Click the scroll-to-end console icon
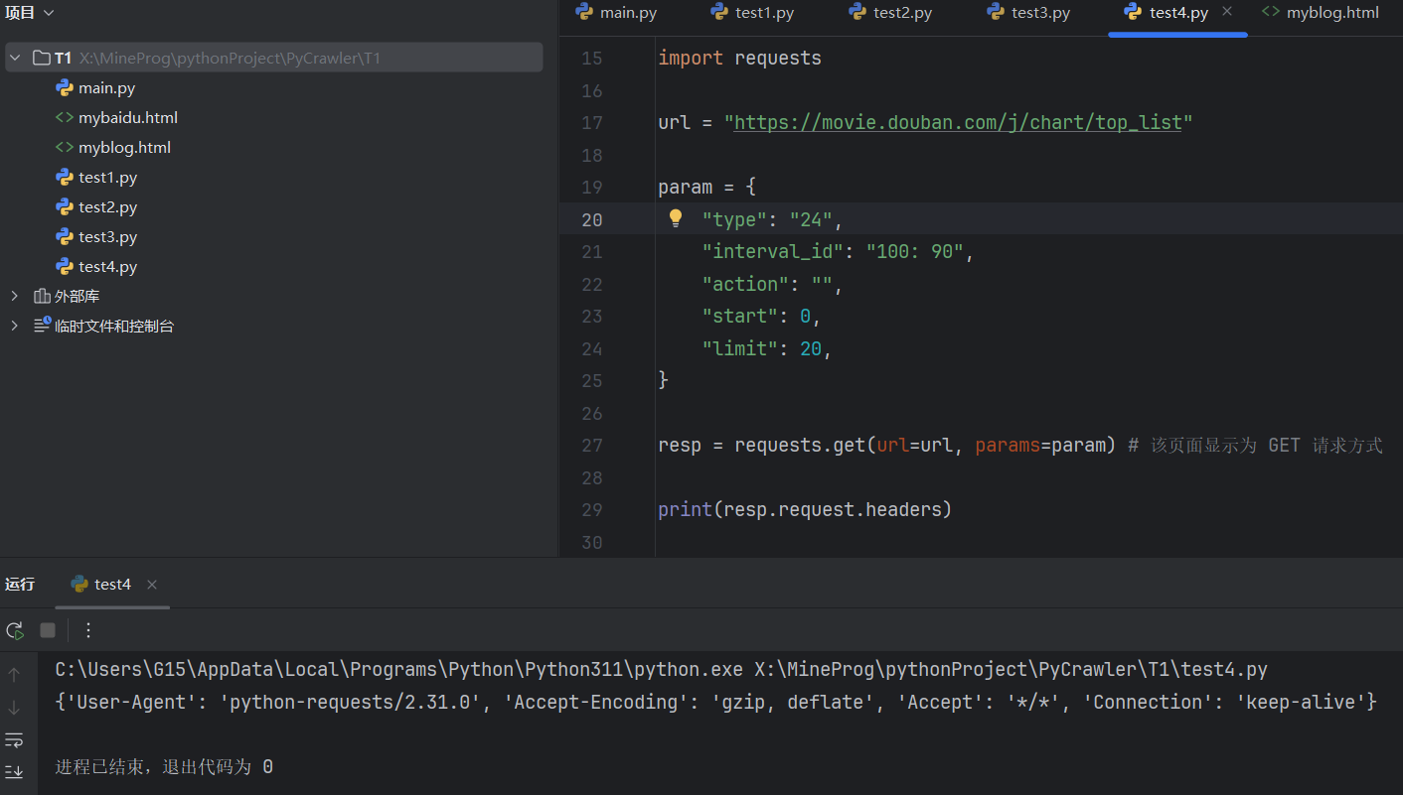This screenshot has height=795, width=1403. [14, 771]
